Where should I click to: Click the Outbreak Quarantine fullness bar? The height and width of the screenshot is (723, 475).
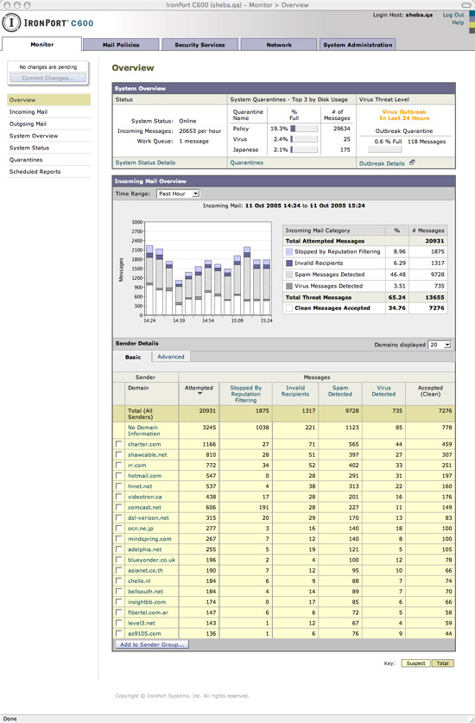click(384, 149)
